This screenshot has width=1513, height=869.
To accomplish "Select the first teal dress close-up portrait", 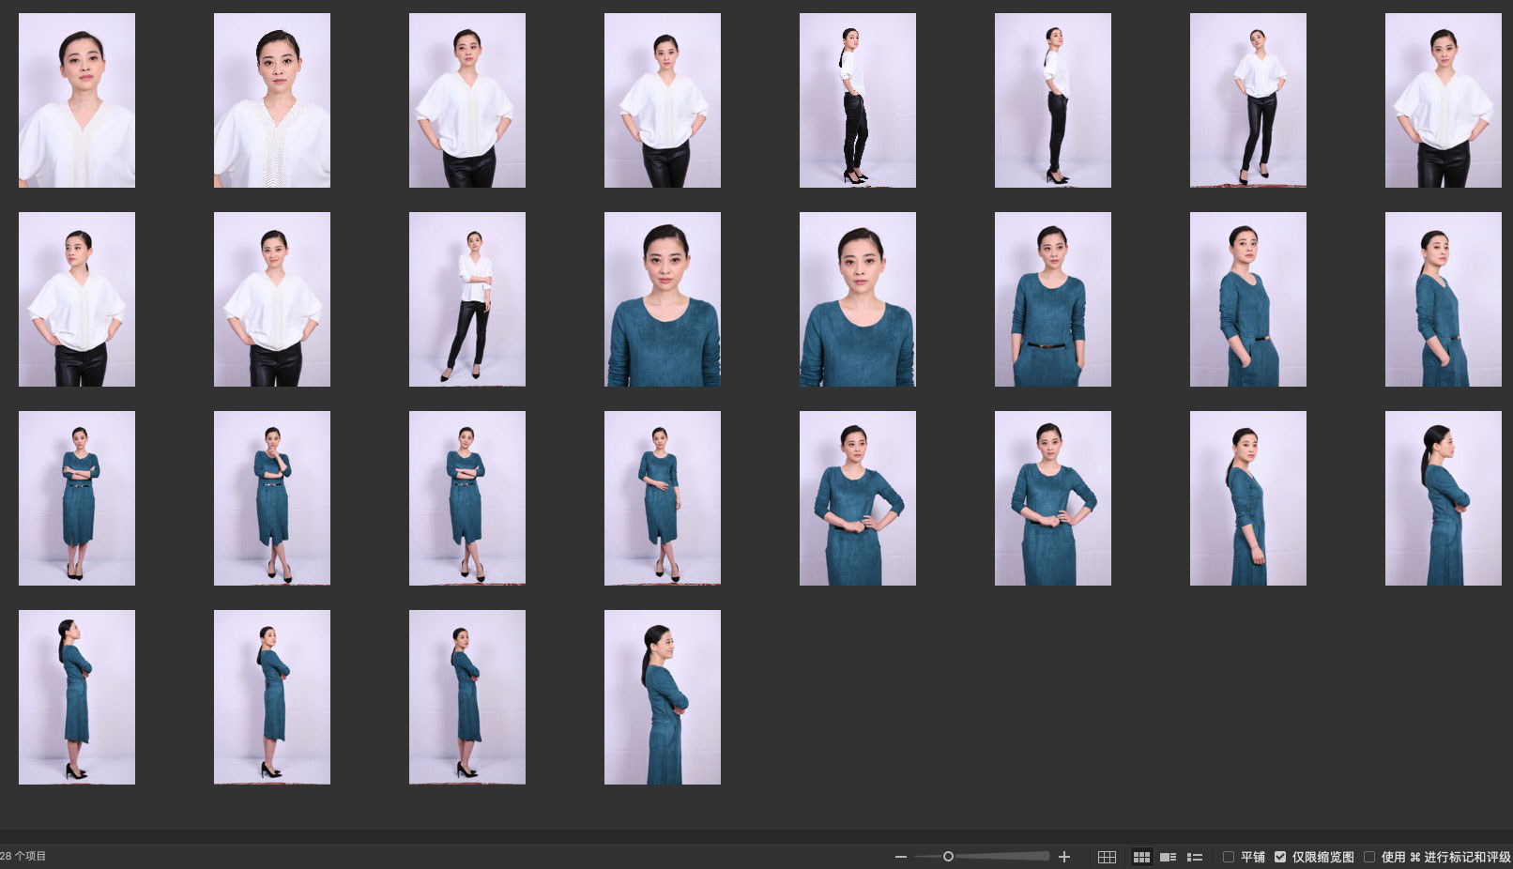I will (x=663, y=299).
